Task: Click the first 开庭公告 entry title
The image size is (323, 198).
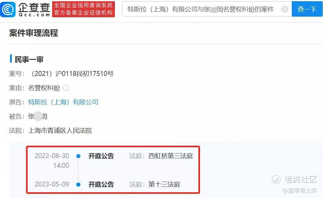Action: [x=101, y=156]
